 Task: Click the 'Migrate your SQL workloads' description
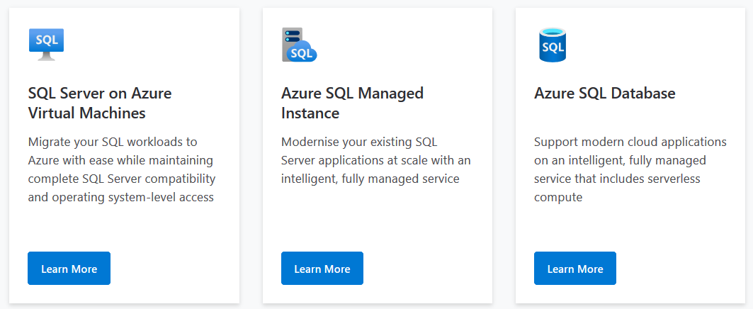[x=121, y=169]
